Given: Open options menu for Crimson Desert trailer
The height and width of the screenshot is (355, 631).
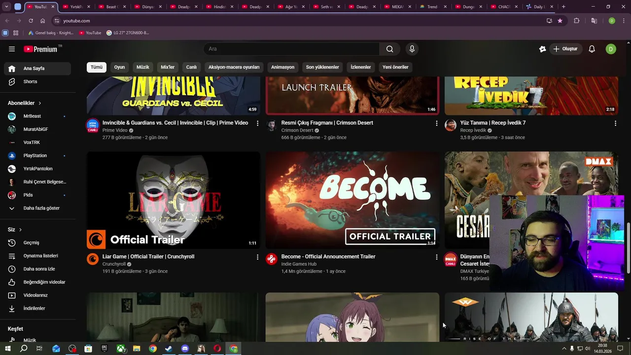Looking at the screenshot, I should 436,123.
